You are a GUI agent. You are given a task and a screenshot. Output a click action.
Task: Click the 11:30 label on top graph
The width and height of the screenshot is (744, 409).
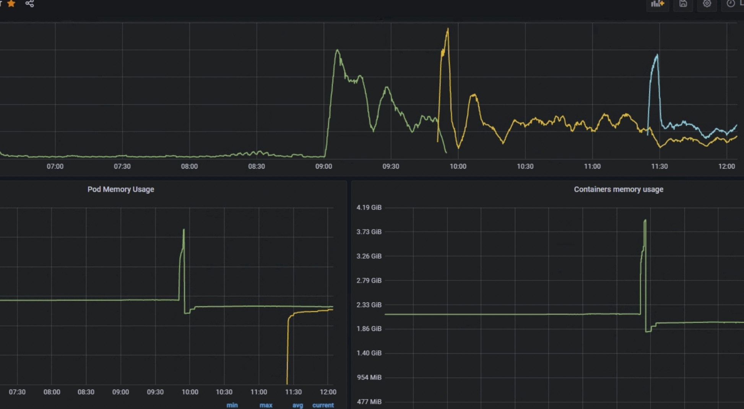660,166
